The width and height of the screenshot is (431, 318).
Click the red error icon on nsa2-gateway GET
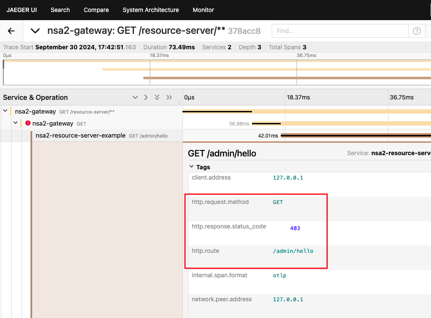28,123
